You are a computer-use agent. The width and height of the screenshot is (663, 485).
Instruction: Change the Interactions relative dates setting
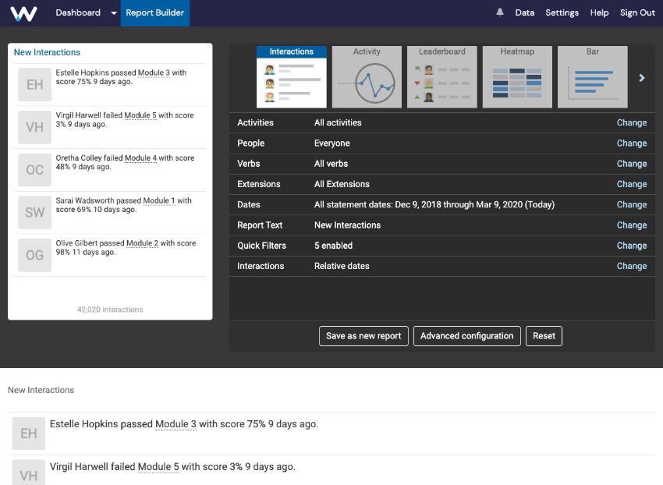coord(631,267)
